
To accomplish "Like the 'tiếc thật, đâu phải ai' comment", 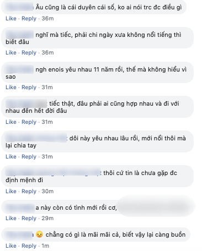I will (x=11, y=122).
